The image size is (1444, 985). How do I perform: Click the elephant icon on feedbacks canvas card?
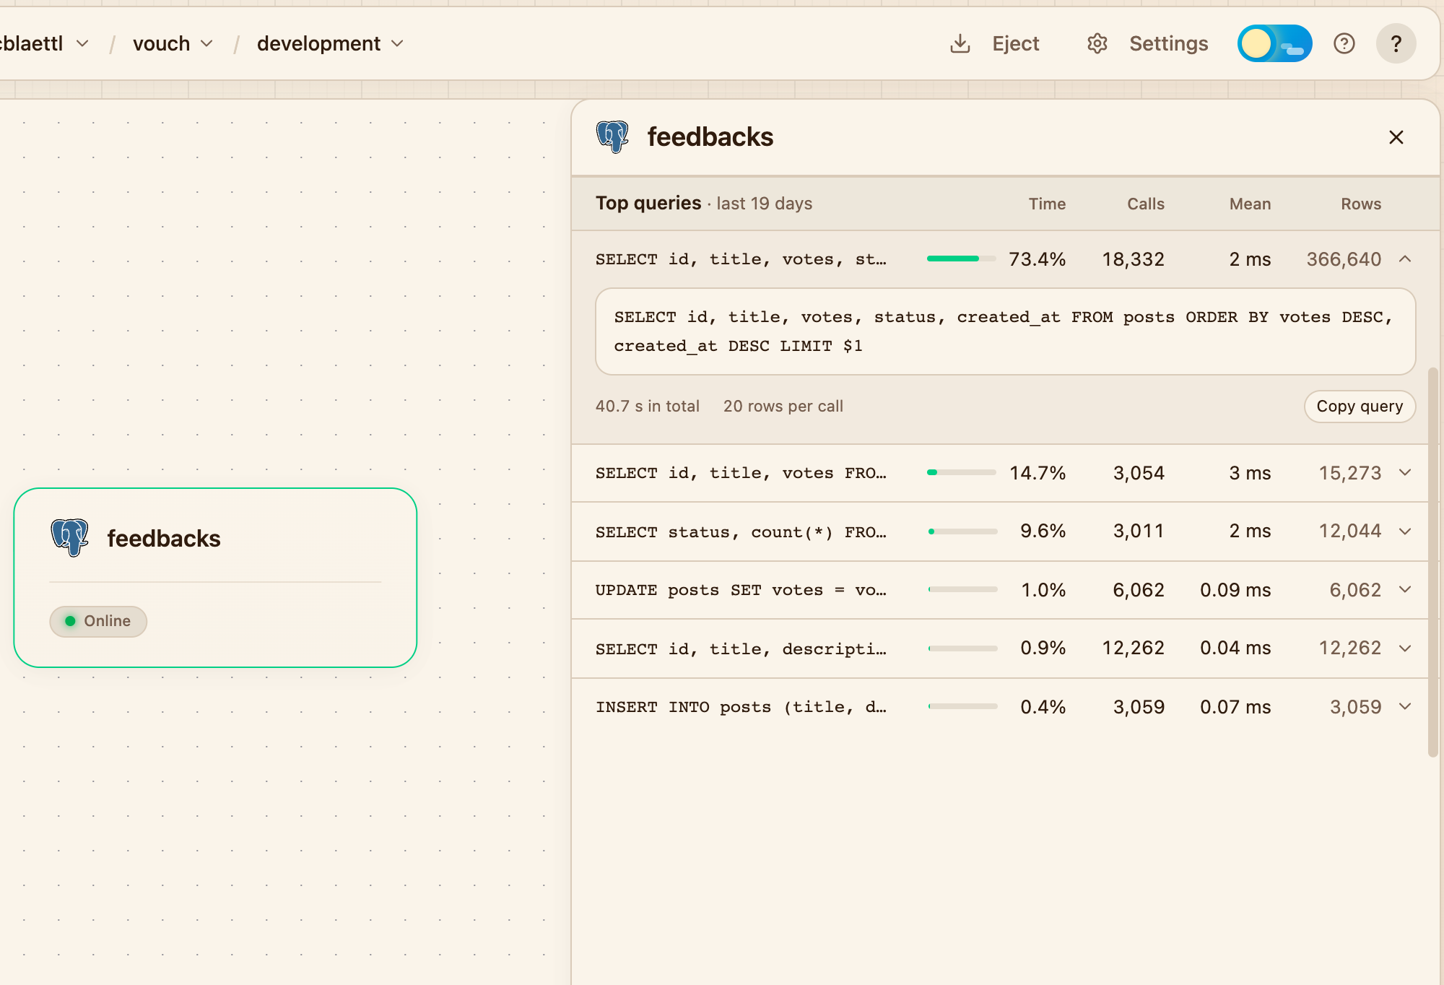pyautogui.click(x=69, y=537)
